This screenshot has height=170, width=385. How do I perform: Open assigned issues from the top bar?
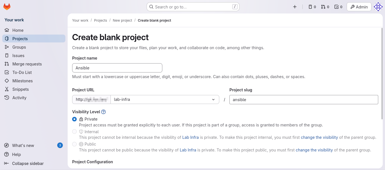(x=312, y=7)
